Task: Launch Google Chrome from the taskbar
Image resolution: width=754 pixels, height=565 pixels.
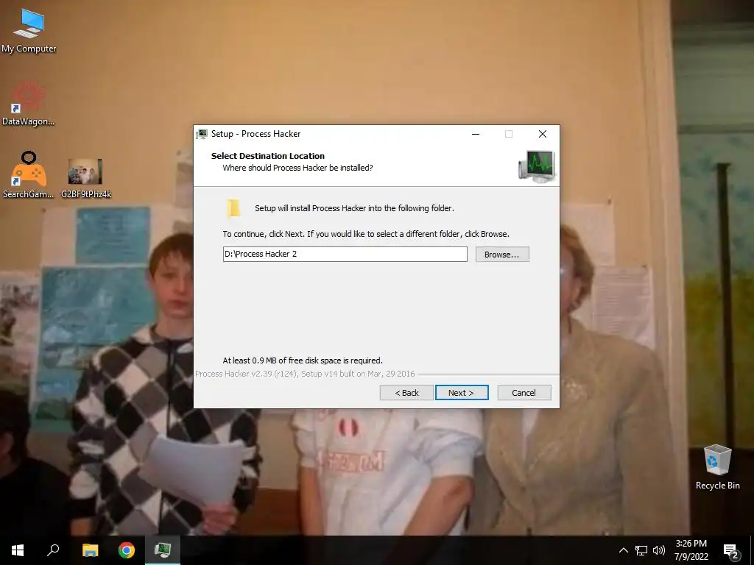Action: tap(127, 550)
